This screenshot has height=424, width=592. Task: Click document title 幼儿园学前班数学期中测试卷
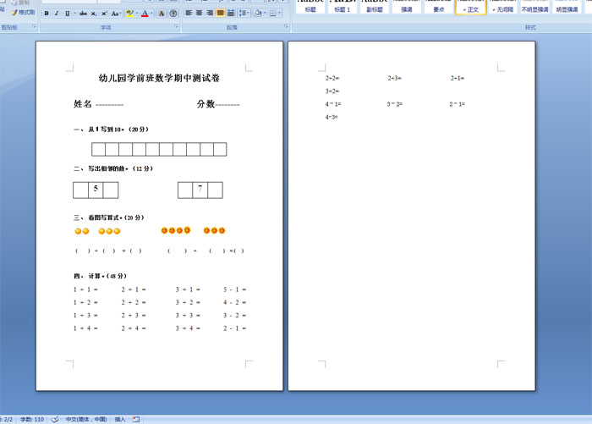point(159,78)
